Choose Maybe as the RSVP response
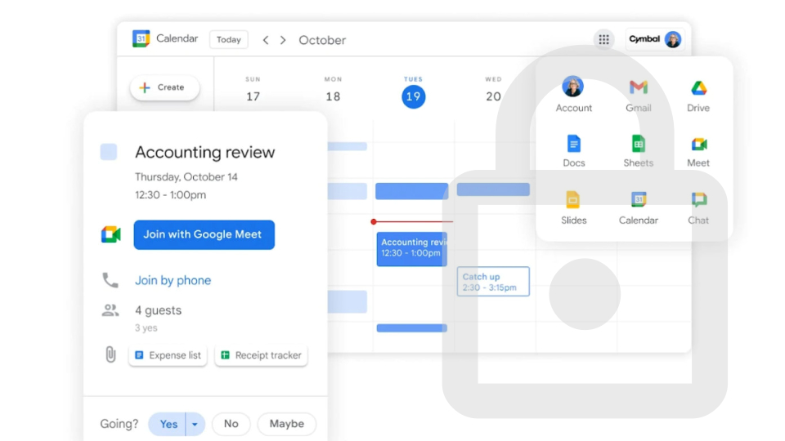The image size is (785, 441). click(286, 424)
